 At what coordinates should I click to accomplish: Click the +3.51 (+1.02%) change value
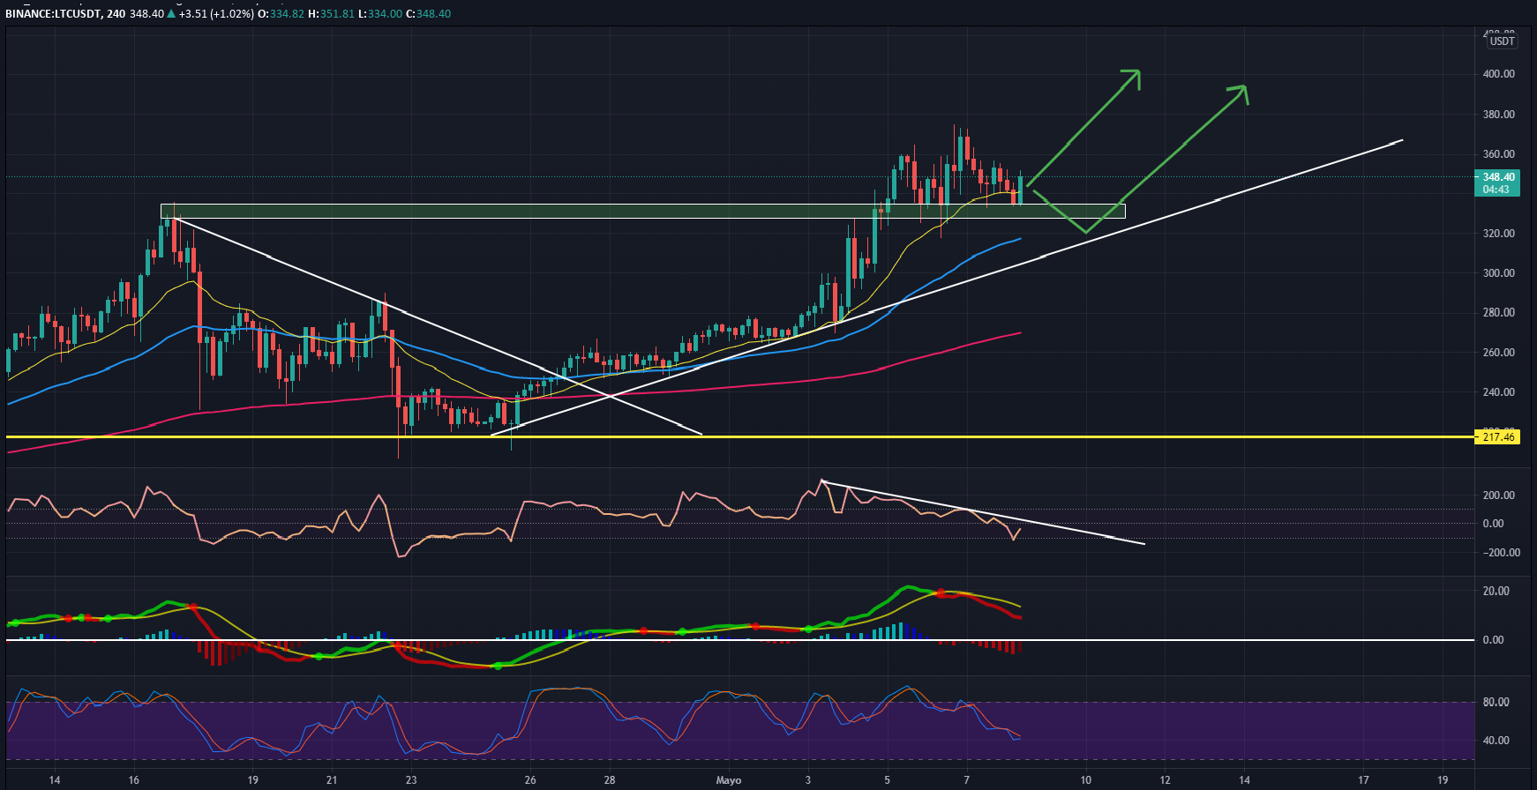click(x=216, y=14)
